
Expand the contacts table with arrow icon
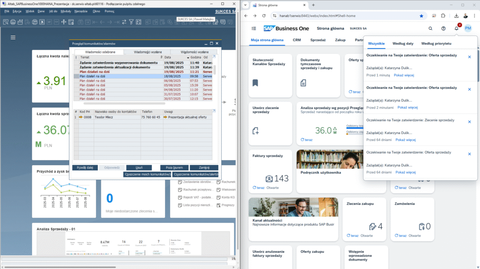[214, 111]
